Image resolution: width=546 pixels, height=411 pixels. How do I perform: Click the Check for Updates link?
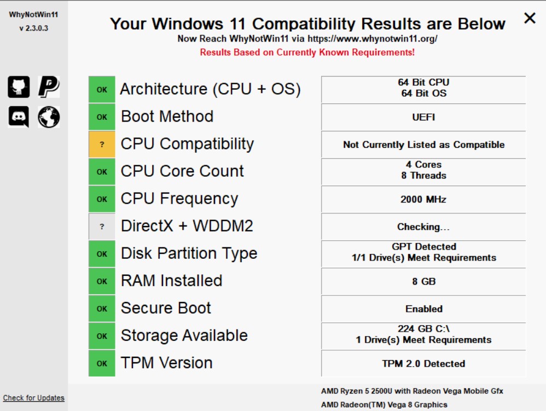pyautogui.click(x=34, y=398)
